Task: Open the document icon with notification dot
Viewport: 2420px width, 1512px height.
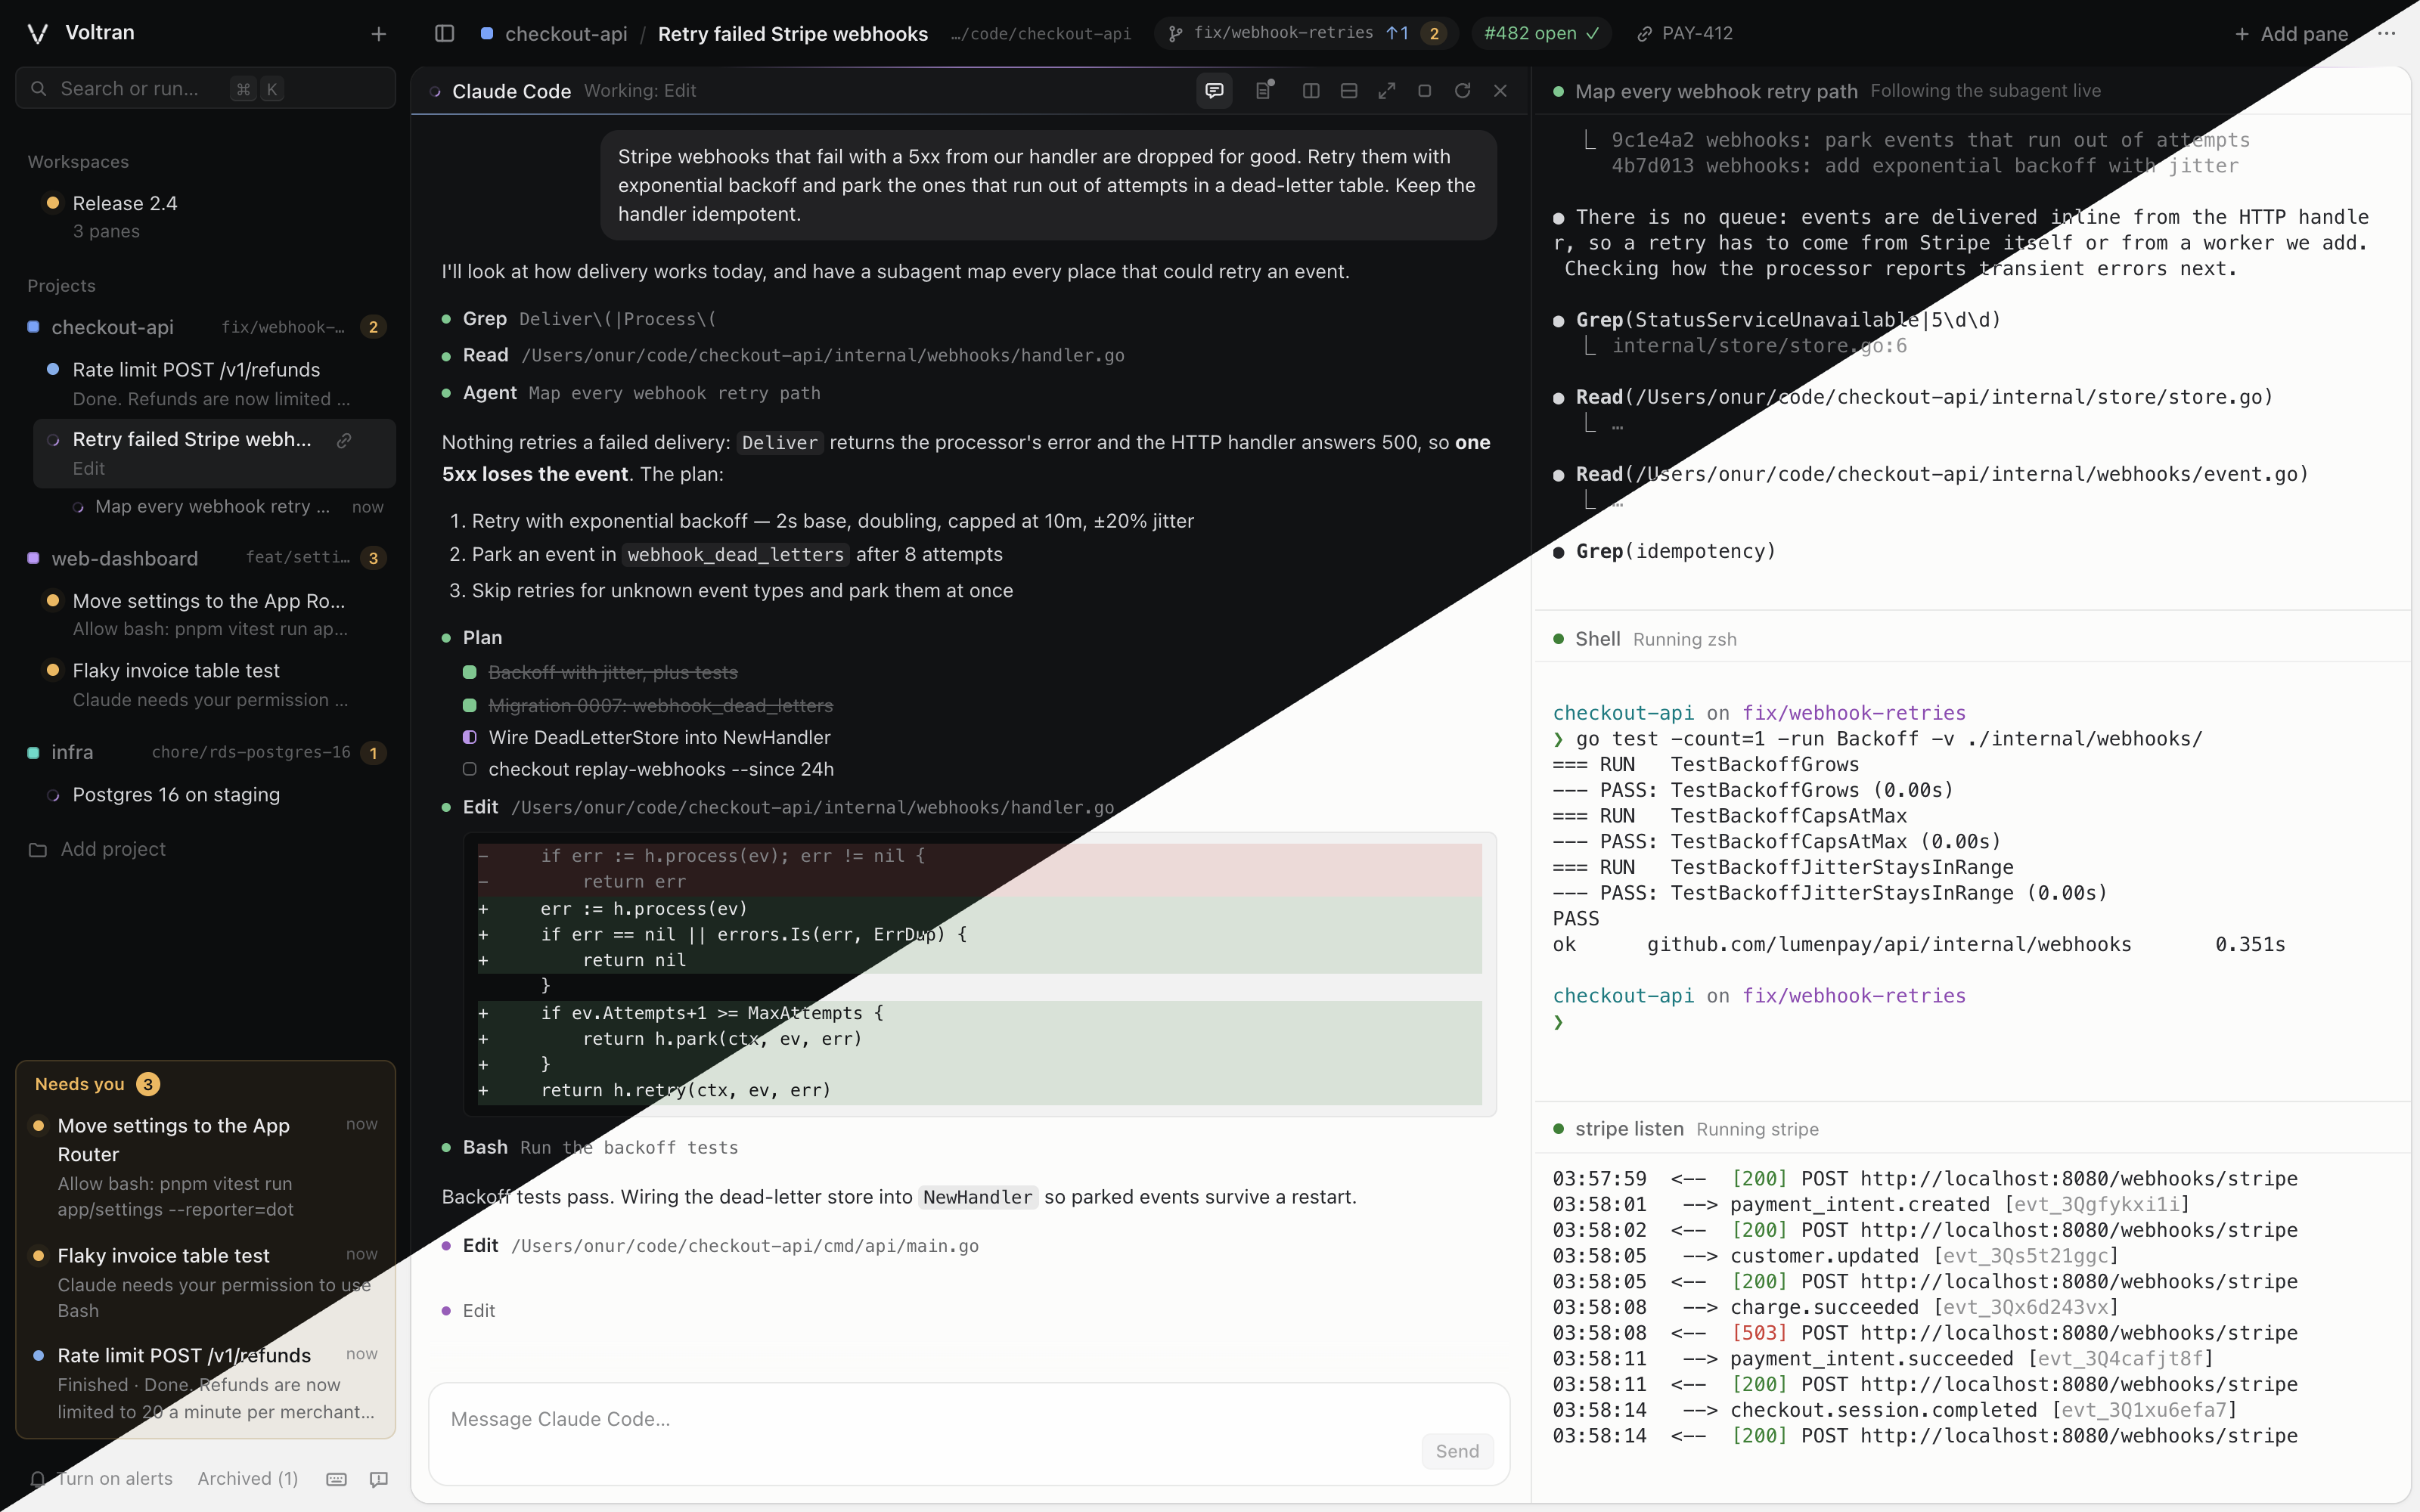Action: (x=1264, y=91)
